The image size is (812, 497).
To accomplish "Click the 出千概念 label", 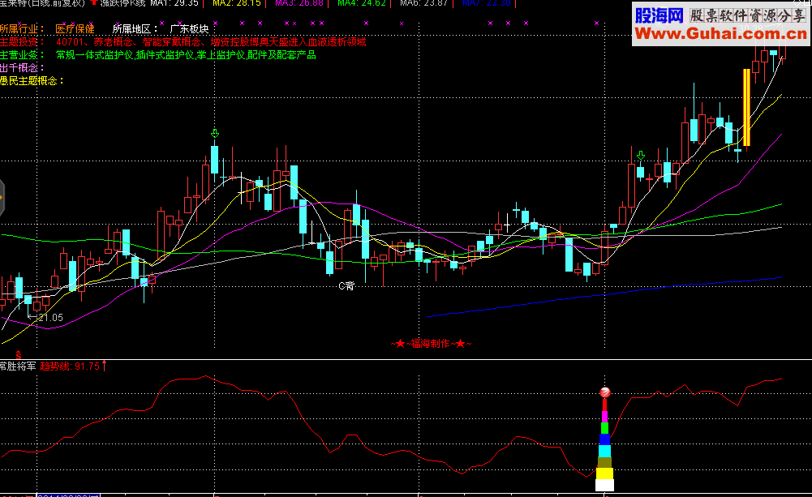I will tap(22, 68).
